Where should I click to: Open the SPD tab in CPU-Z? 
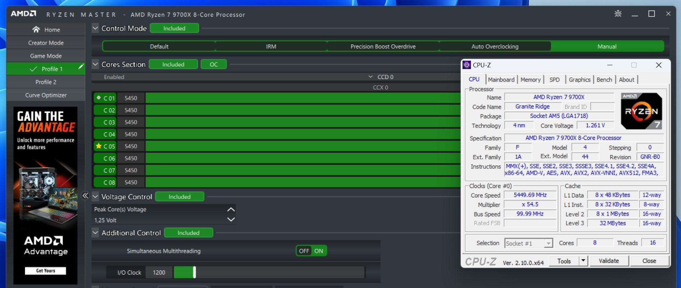tap(554, 79)
